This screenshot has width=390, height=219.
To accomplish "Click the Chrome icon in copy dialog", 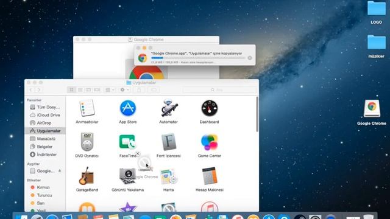I will (x=143, y=58).
